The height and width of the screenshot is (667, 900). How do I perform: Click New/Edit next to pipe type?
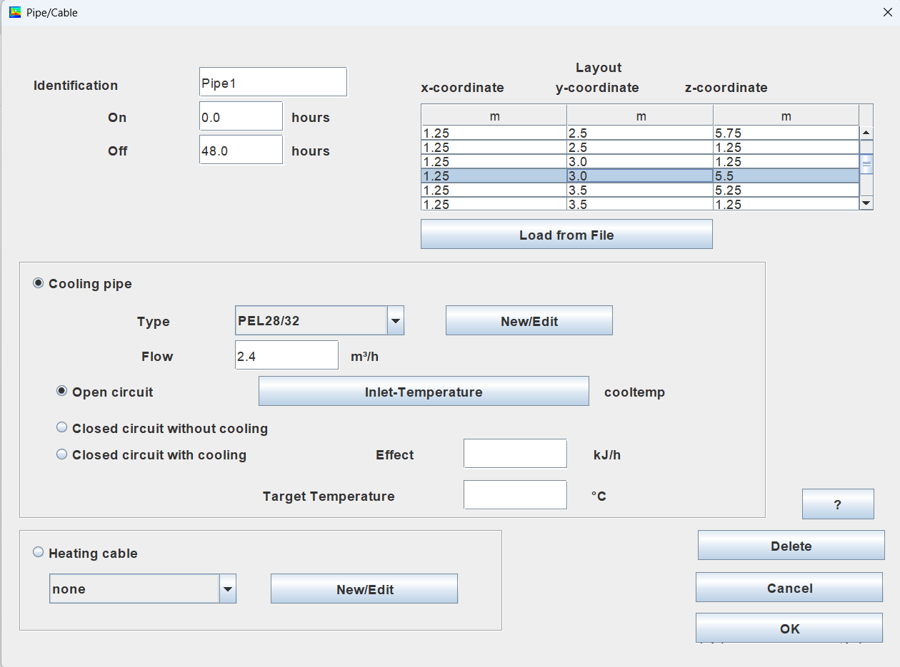click(529, 321)
